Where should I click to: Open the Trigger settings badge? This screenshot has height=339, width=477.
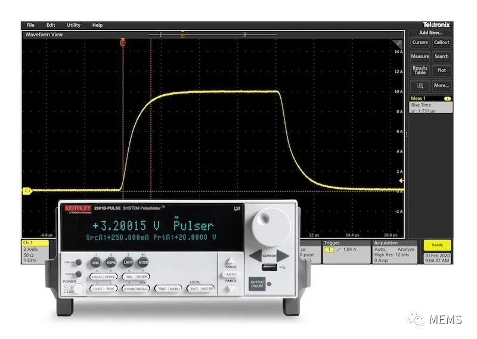coord(346,251)
